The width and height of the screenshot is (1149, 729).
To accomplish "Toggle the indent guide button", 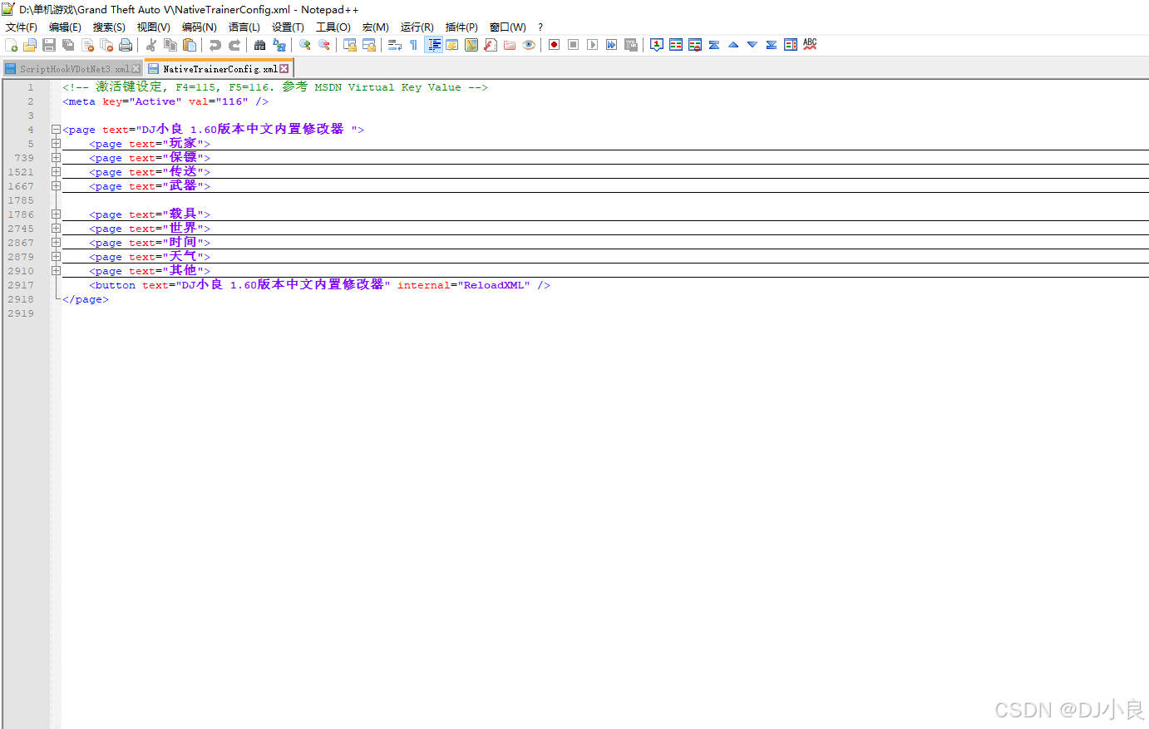I will pos(433,45).
